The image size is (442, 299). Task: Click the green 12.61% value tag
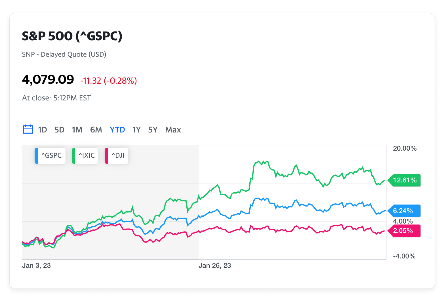click(404, 180)
